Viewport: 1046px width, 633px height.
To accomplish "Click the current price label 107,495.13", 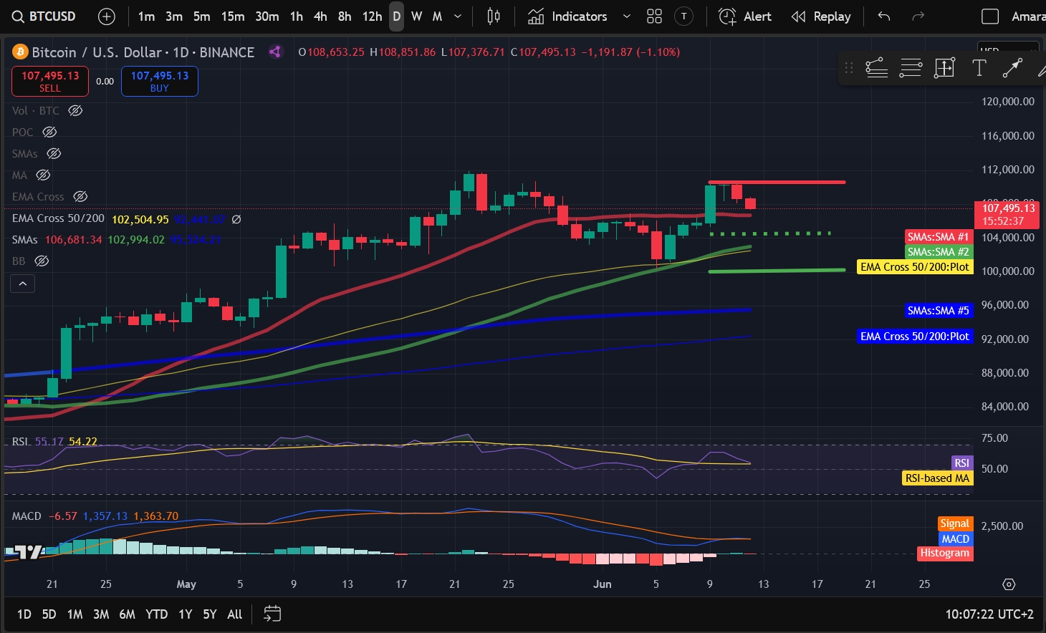I will (x=1007, y=214).
